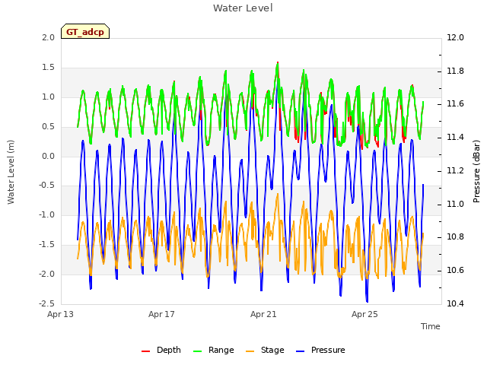This screenshot has height=365, width=487.
Task: Click the 11.4 right axis tick label
Action: click(x=455, y=137)
